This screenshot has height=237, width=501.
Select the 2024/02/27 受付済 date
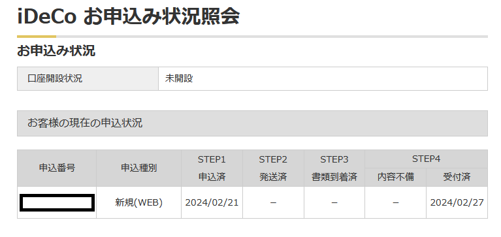click(x=457, y=202)
